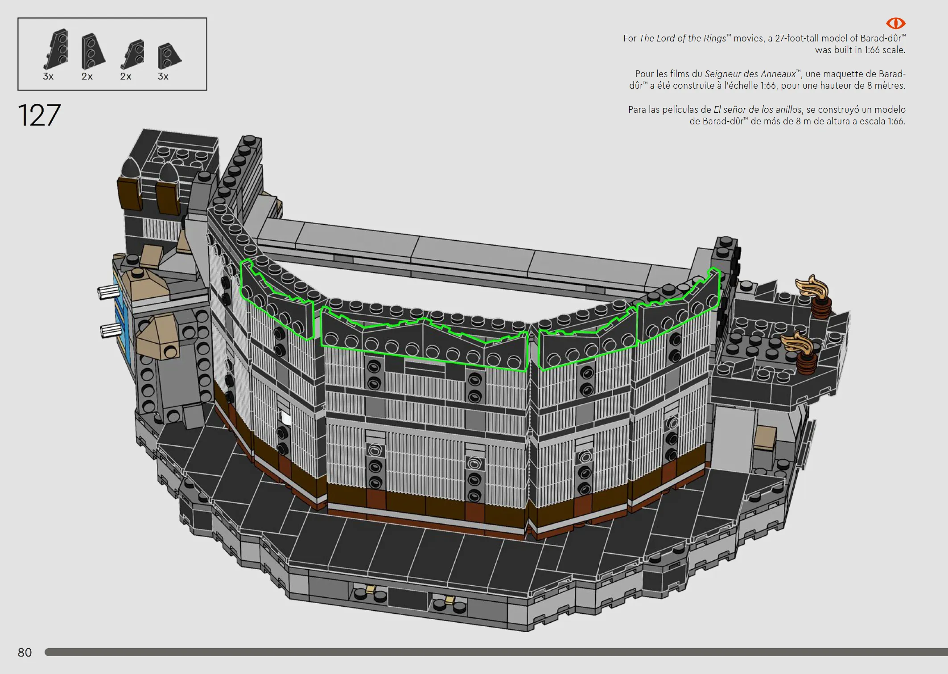Select the first wedge plate labeled 3x
This screenshot has width=948, height=674.
pos(57,49)
